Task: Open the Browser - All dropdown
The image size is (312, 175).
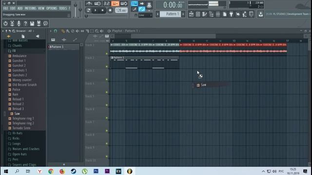Action: (x=25, y=31)
